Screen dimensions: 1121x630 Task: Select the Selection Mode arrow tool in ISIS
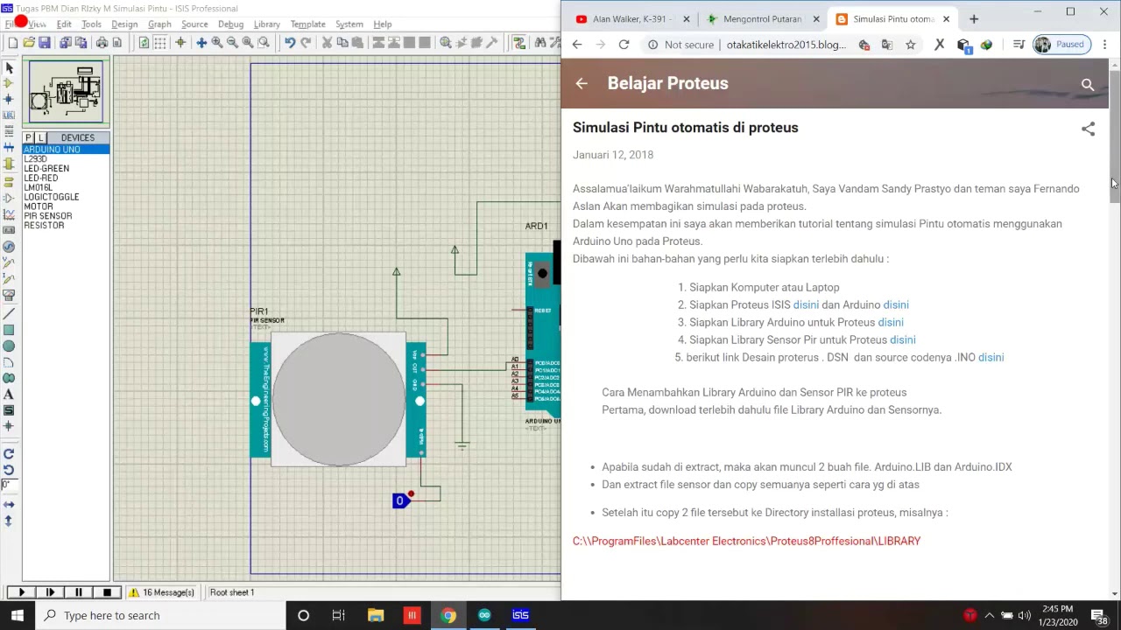click(x=9, y=67)
